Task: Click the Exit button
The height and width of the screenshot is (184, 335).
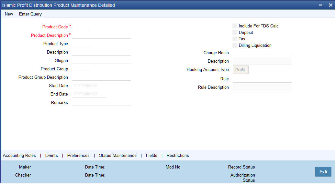Action: click(323, 172)
